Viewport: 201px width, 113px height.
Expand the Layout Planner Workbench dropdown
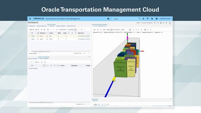click(155, 23)
